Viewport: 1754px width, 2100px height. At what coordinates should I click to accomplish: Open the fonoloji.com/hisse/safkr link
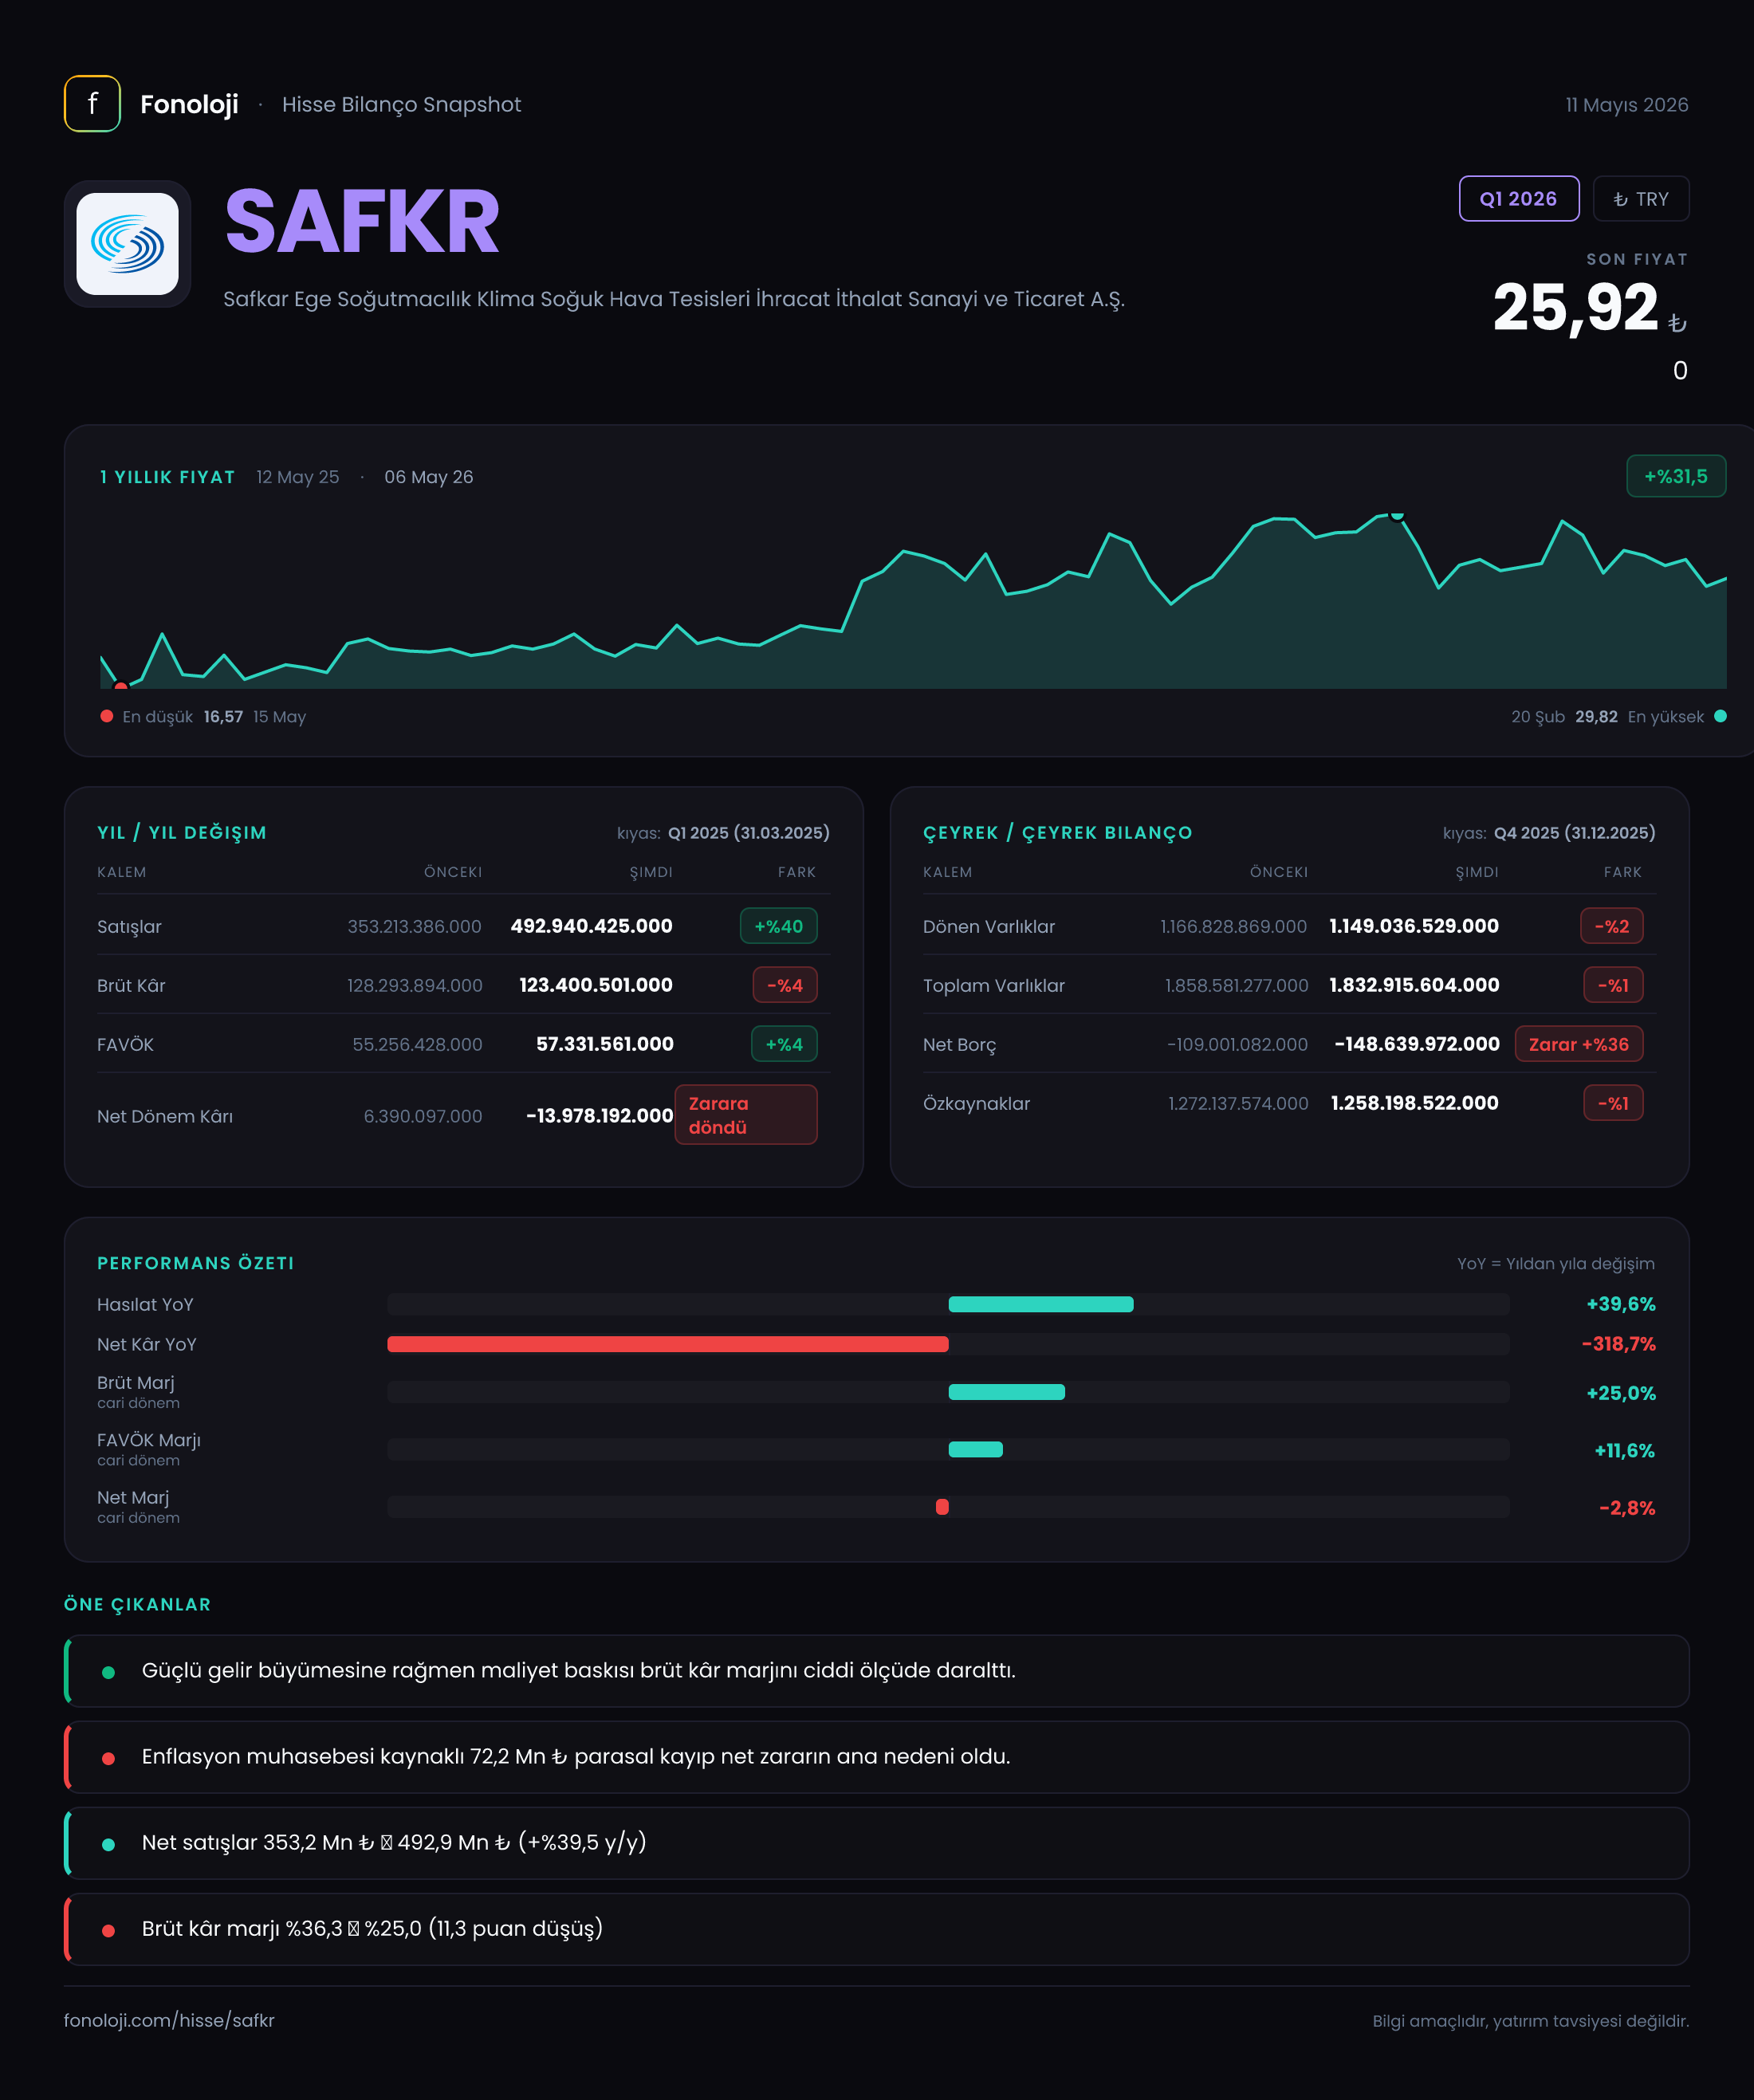pyautogui.click(x=169, y=2020)
